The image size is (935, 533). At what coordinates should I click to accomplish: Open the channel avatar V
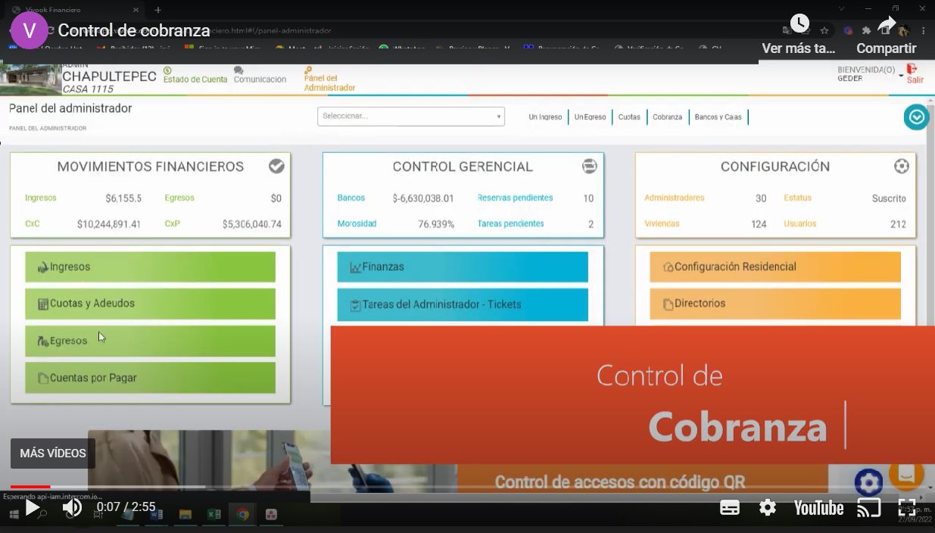pyautogui.click(x=30, y=30)
